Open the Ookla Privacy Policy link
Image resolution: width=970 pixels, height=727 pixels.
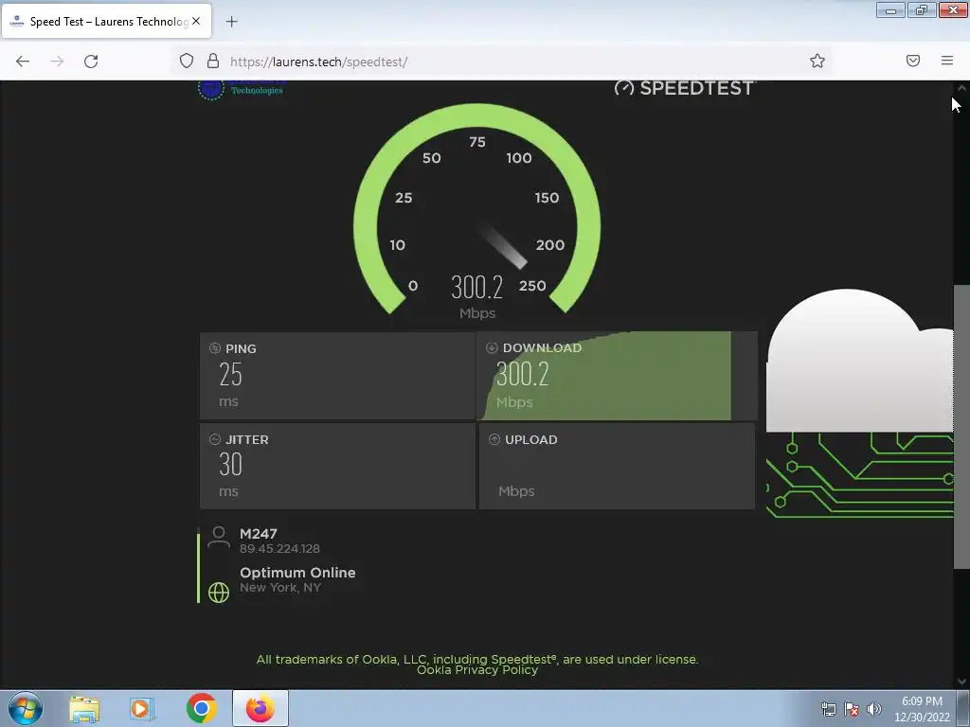477,670
